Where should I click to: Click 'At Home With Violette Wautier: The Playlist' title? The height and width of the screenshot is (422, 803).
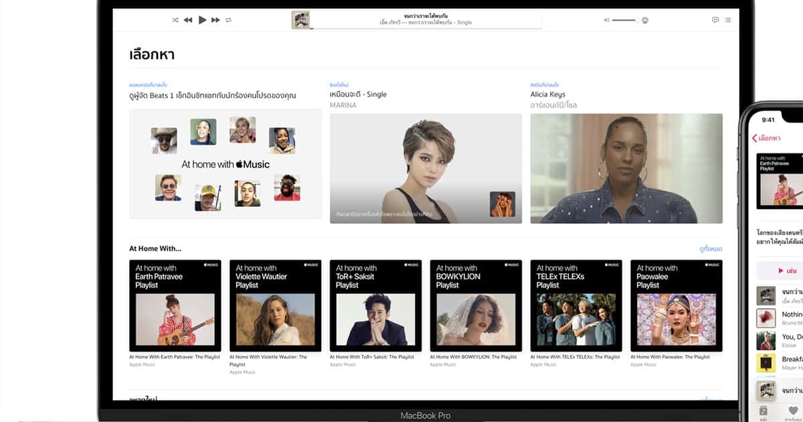point(268,360)
